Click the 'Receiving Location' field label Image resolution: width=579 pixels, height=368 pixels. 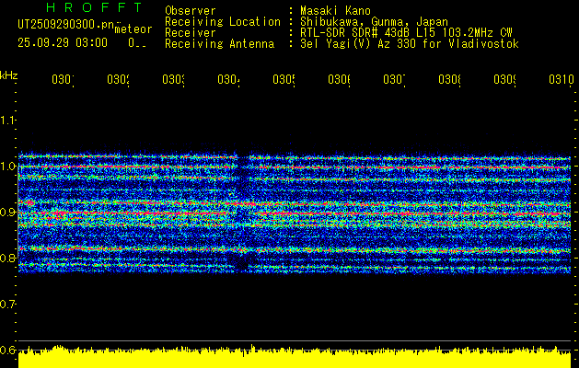[223, 22]
